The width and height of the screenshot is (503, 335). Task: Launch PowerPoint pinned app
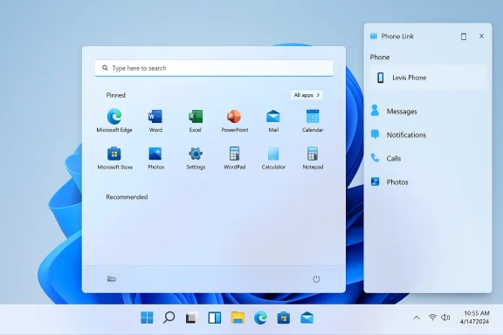click(x=235, y=120)
